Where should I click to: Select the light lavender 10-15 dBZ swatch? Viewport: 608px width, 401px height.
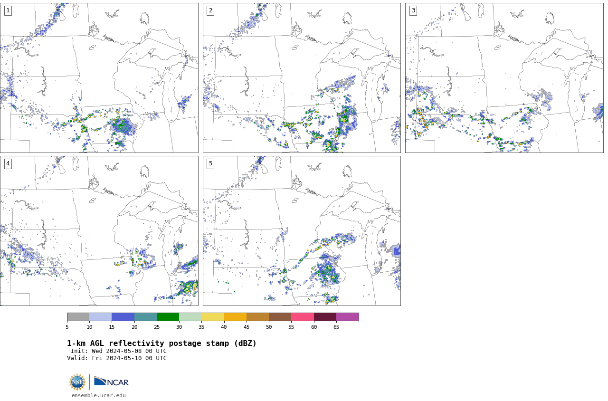pyautogui.click(x=100, y=317)
